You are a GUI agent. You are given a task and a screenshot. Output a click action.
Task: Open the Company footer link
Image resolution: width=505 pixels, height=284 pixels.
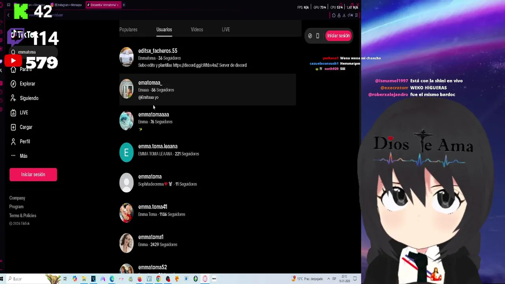[x=17, y=198]
